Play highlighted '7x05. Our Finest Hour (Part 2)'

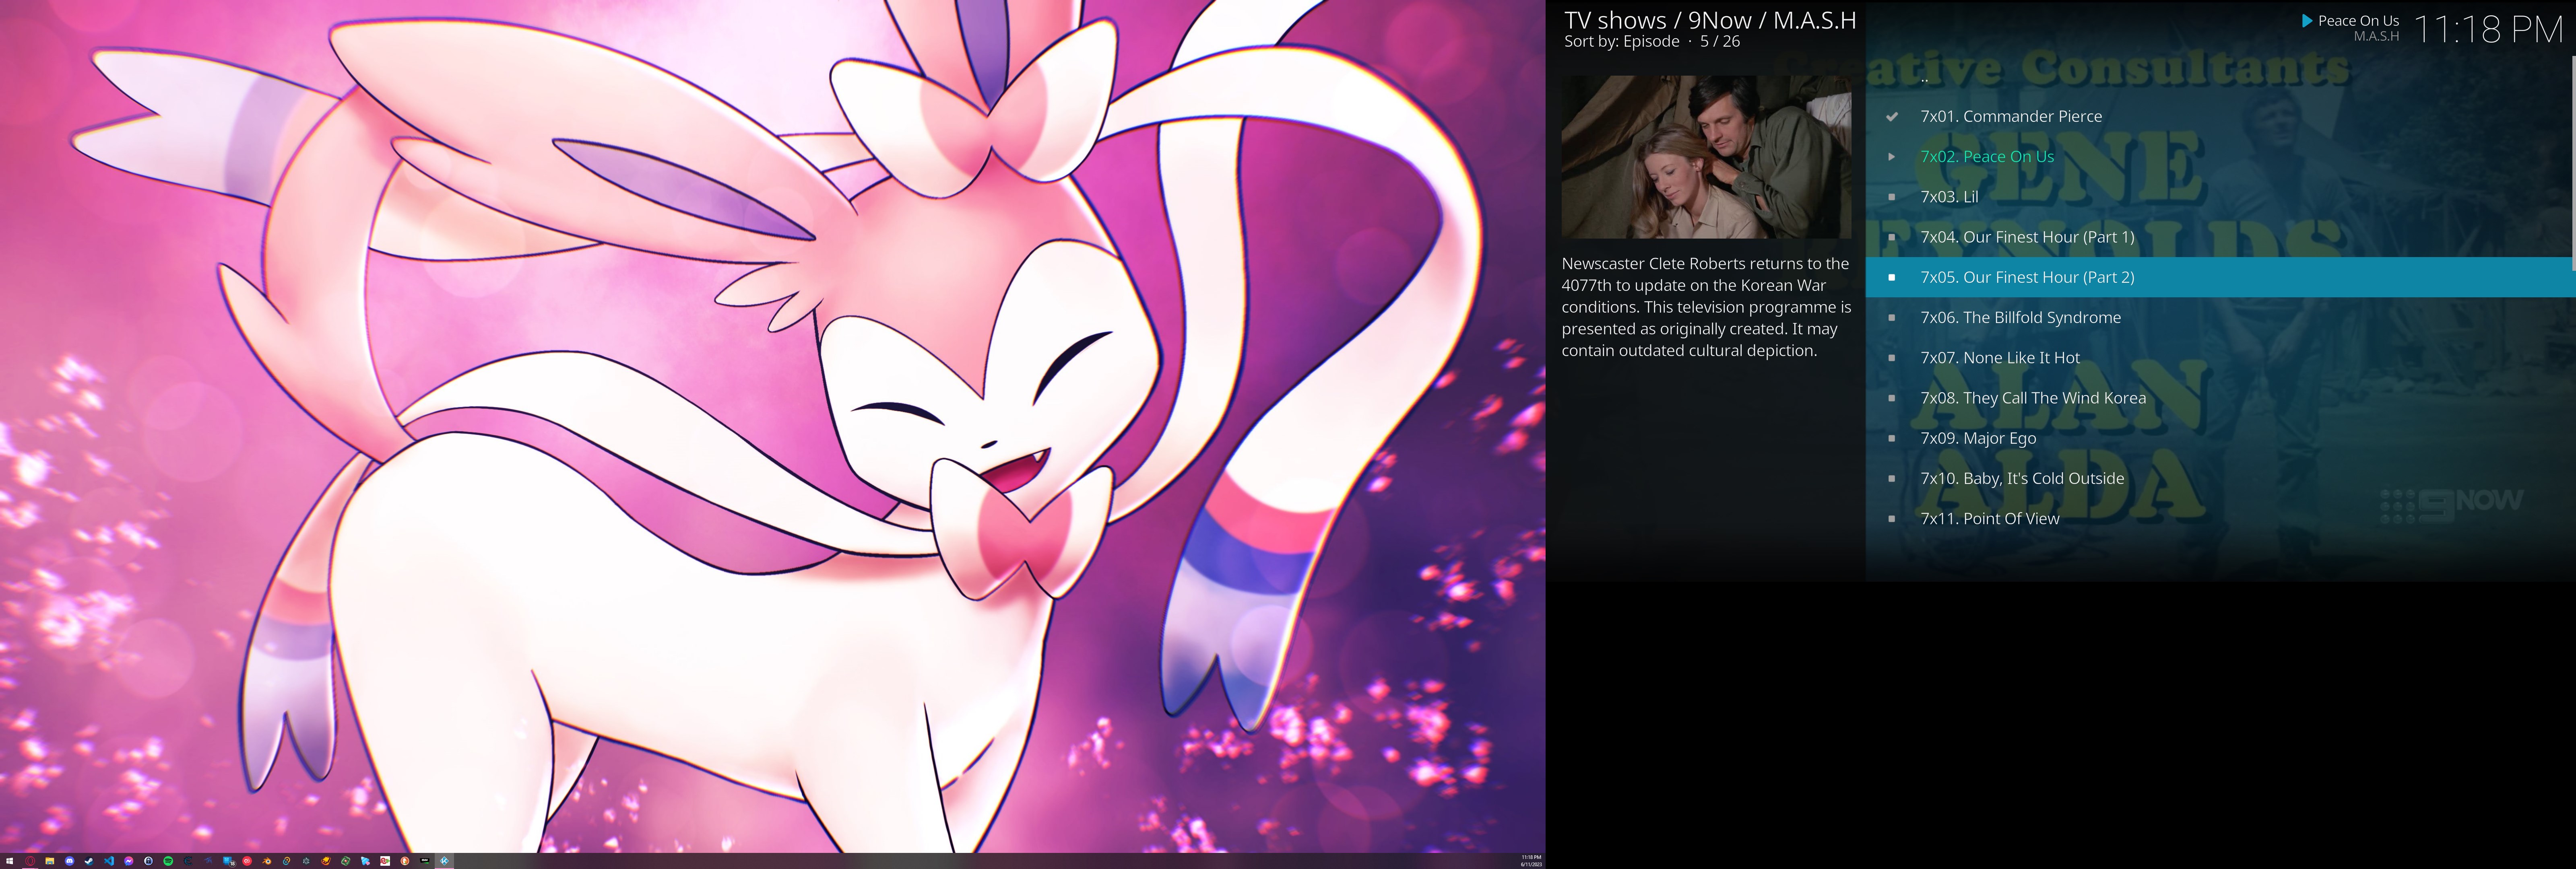(x=2220, y=277)
